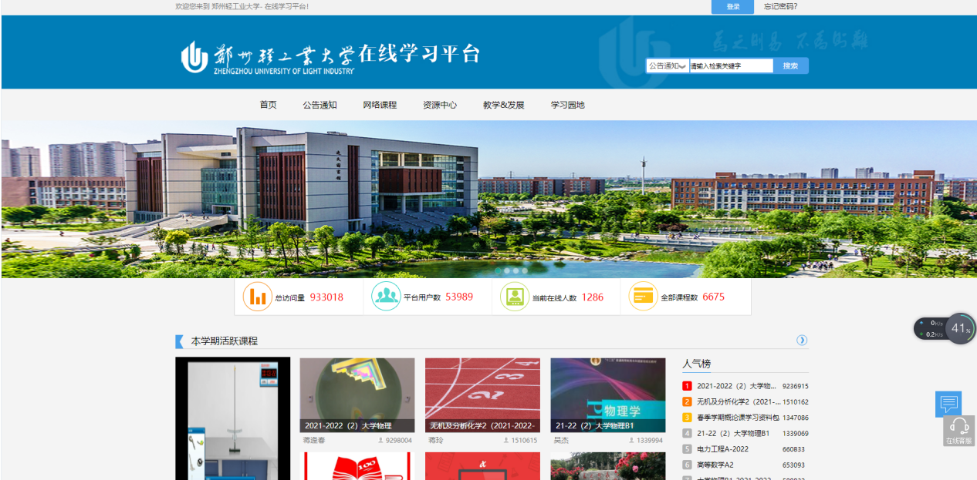Image resolution: width=977 pixels, height=480 pixels.
Task: Expand the 公告通知 search category dropdown
Action: [x=668, y=66]
